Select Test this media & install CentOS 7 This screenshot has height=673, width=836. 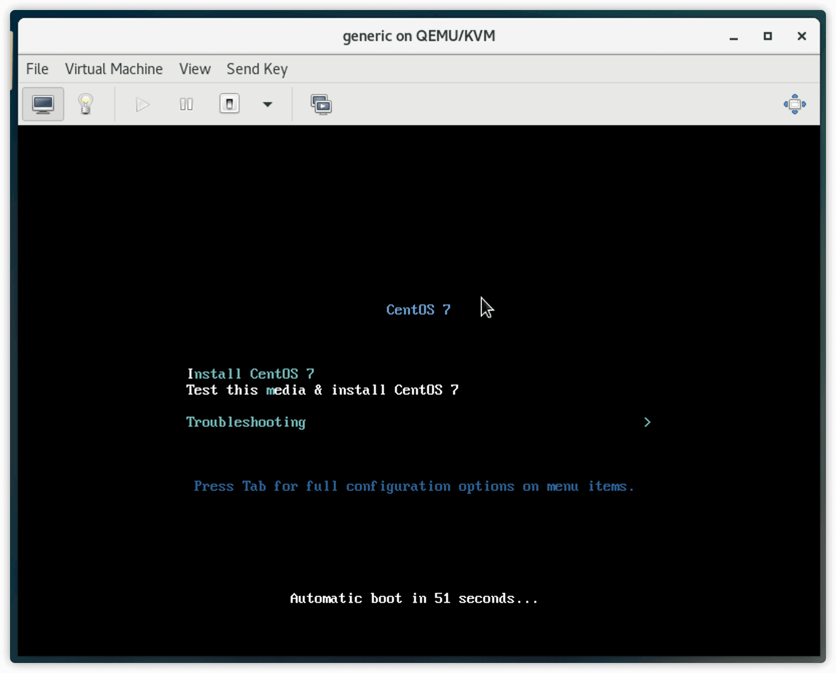tap(322, 390)
